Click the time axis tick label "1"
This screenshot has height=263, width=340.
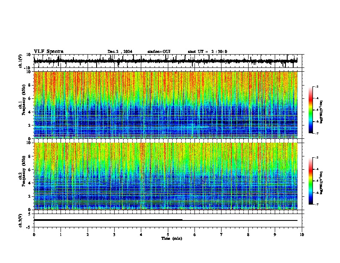[x=61, y=235]
